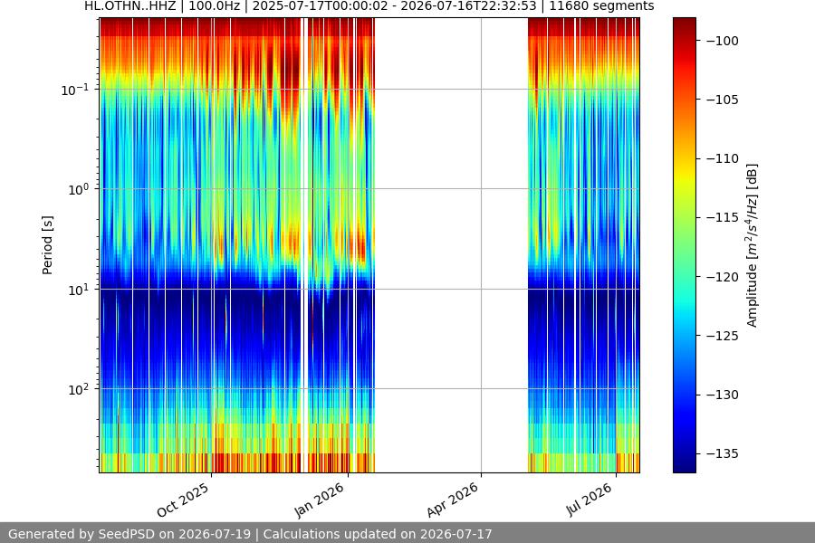815x543 pixels.
Task: Click the 10⁻¹ y-axis tick label
Action: 74,90
